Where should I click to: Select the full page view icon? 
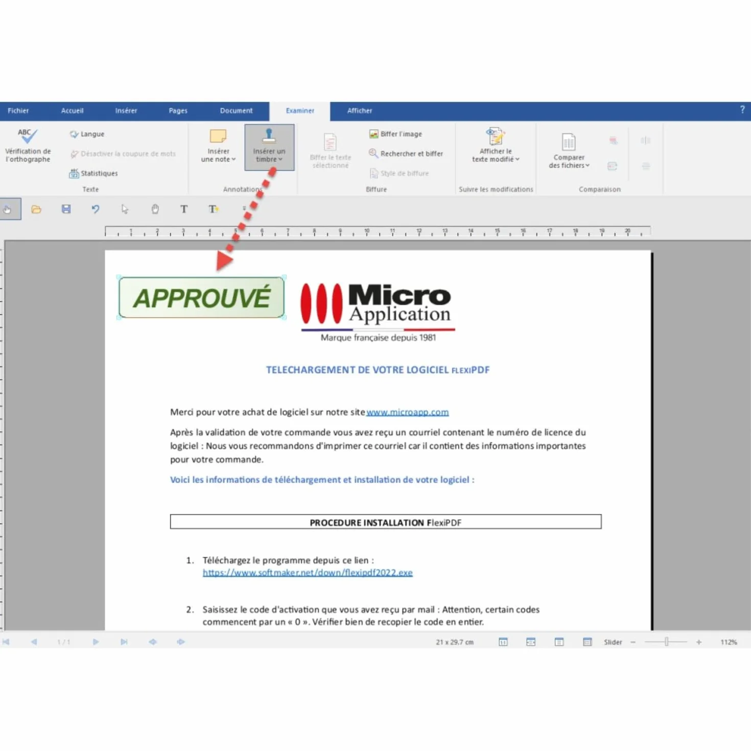pyautogui.click(x=559, y=642)
